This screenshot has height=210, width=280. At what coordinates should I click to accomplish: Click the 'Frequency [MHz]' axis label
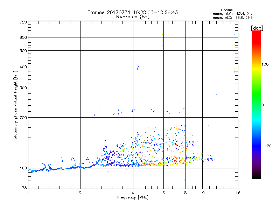tap(133, 197)
